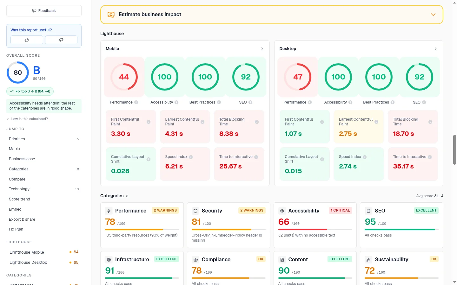Jump to Fix Plan section

coord(44,229)
